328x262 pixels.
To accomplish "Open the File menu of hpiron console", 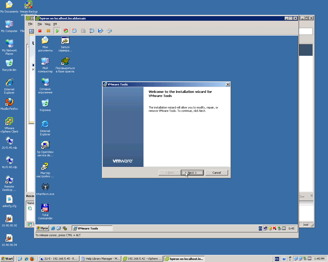I will [x=40, y=24].
